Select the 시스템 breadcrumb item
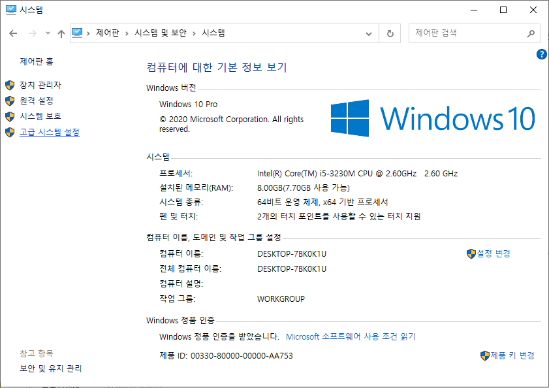The image size is (549, 388). [x=213, y=33]
